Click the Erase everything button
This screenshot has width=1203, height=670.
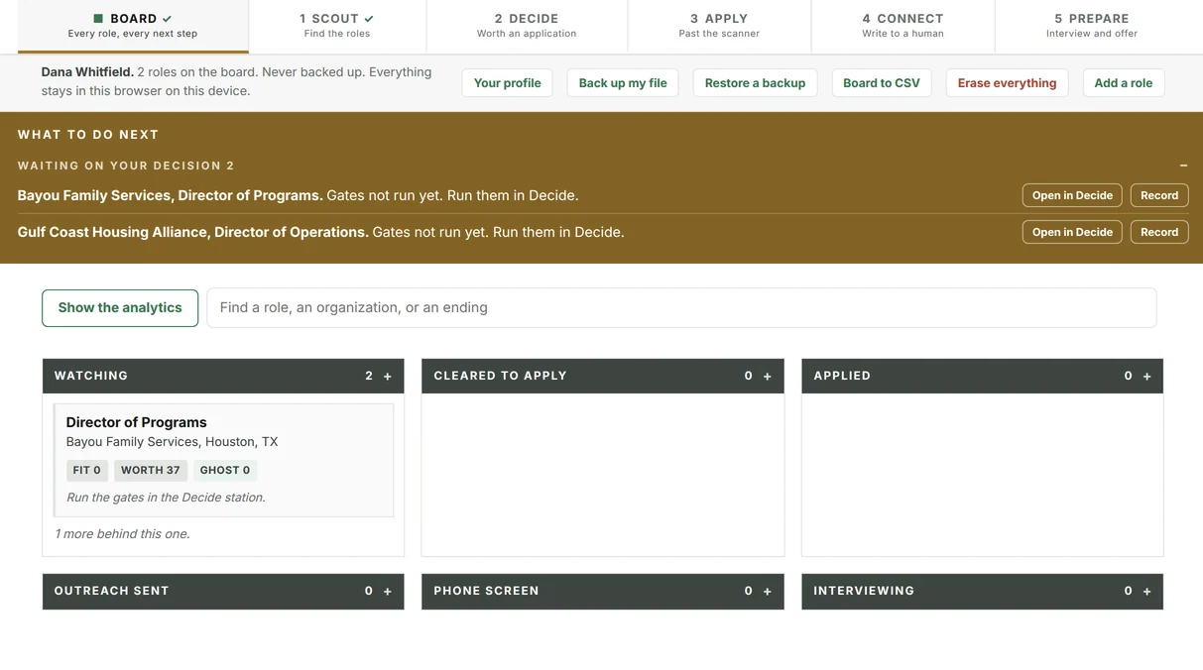1007,83
